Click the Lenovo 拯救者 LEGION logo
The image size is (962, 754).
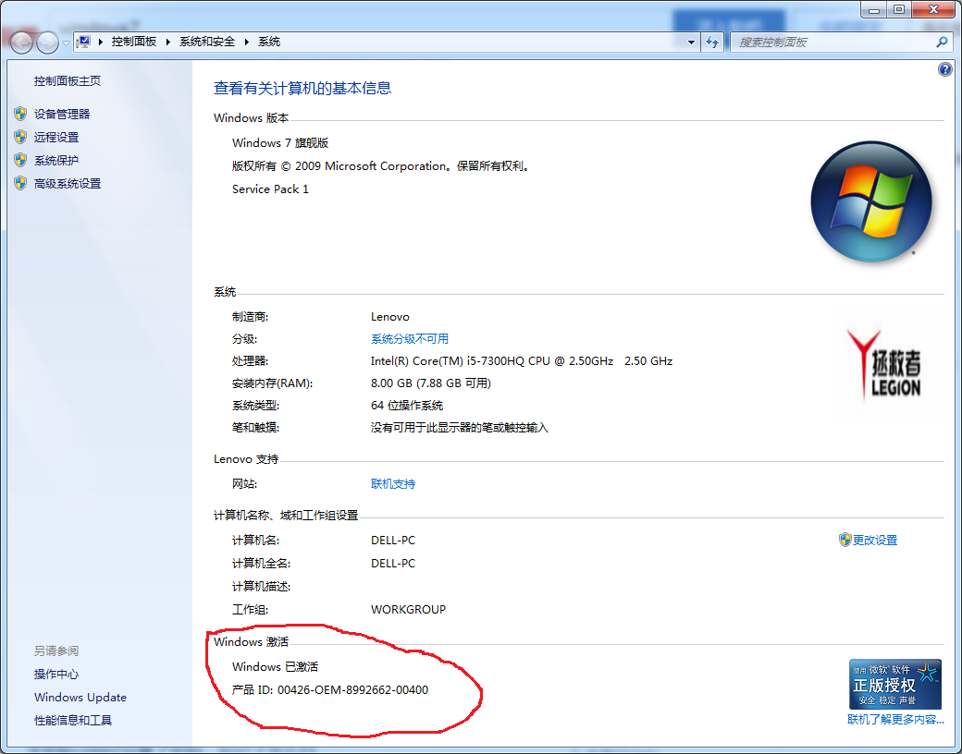pos(884,365)
